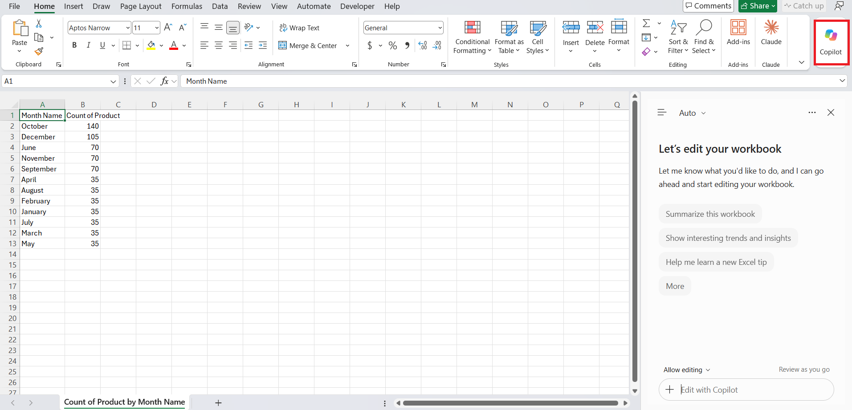Expand the Allow editing dropdown
The height and width of the screenshot is (410, 852).
tap(686, 370)
